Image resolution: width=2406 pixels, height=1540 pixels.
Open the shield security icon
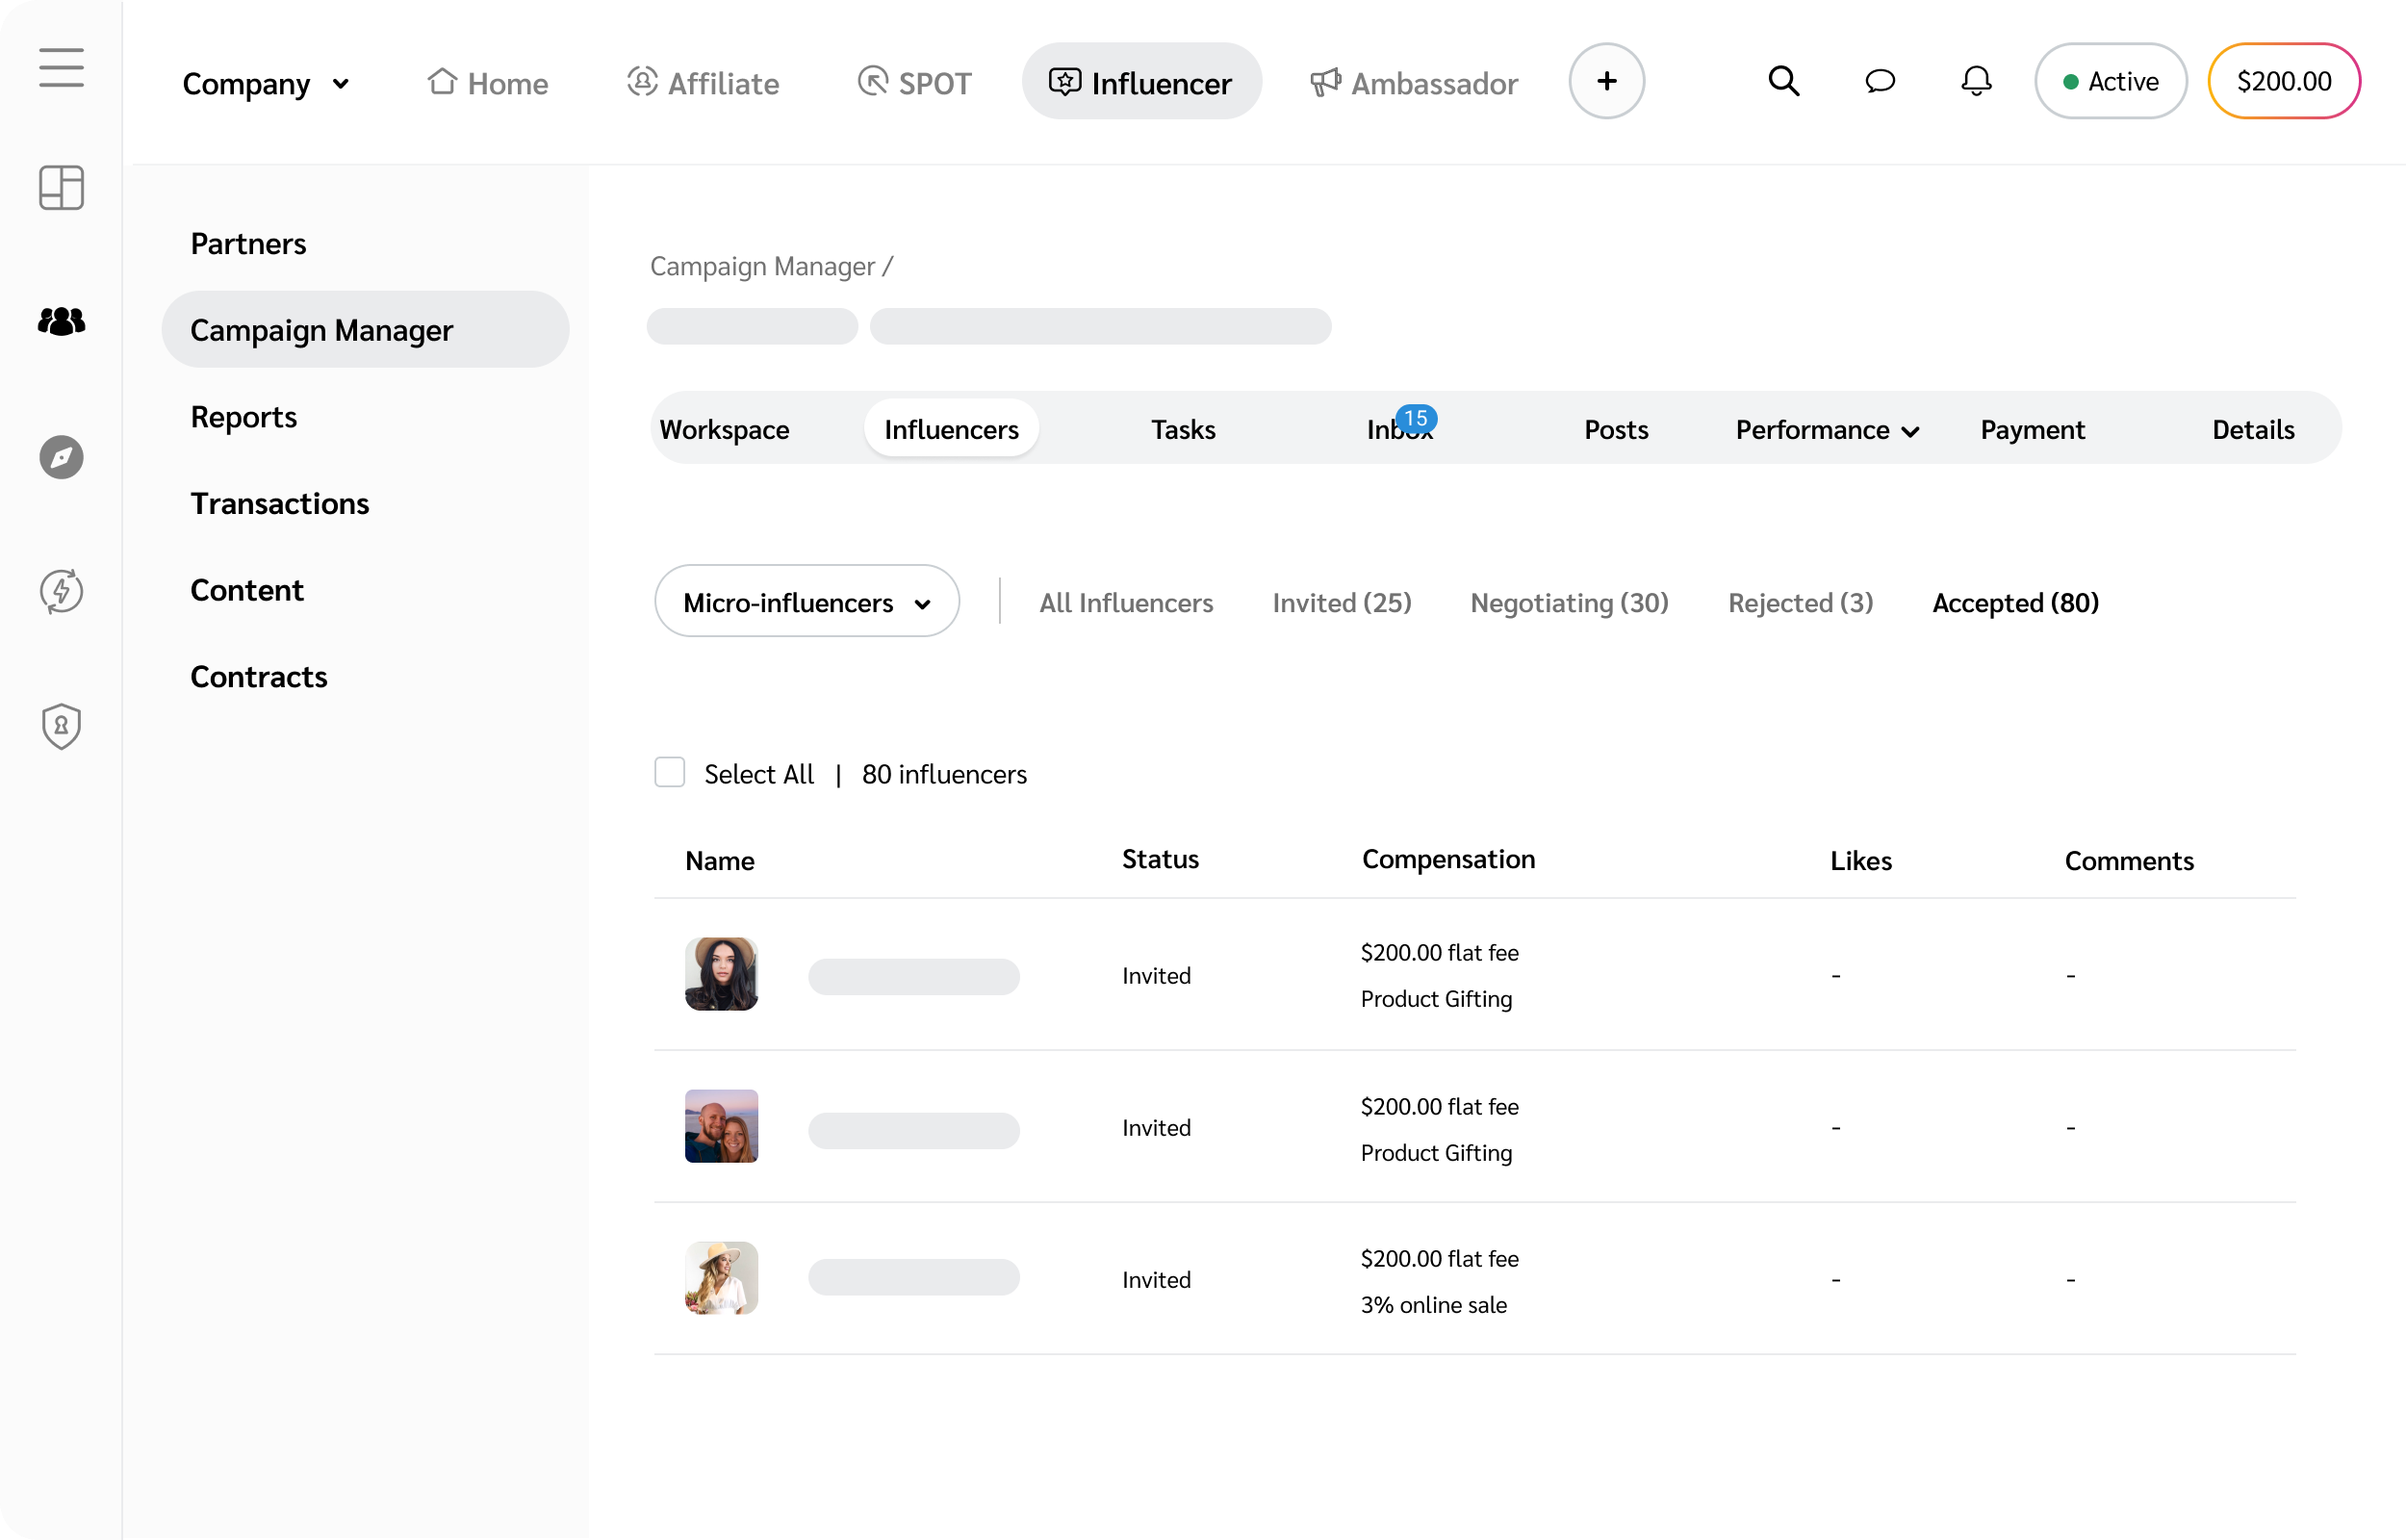61,726
